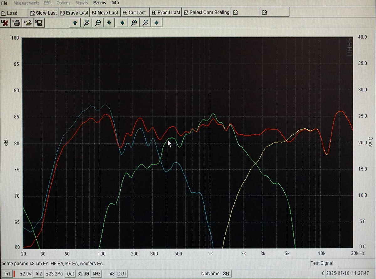Open the File menu

tap(4, 3)
